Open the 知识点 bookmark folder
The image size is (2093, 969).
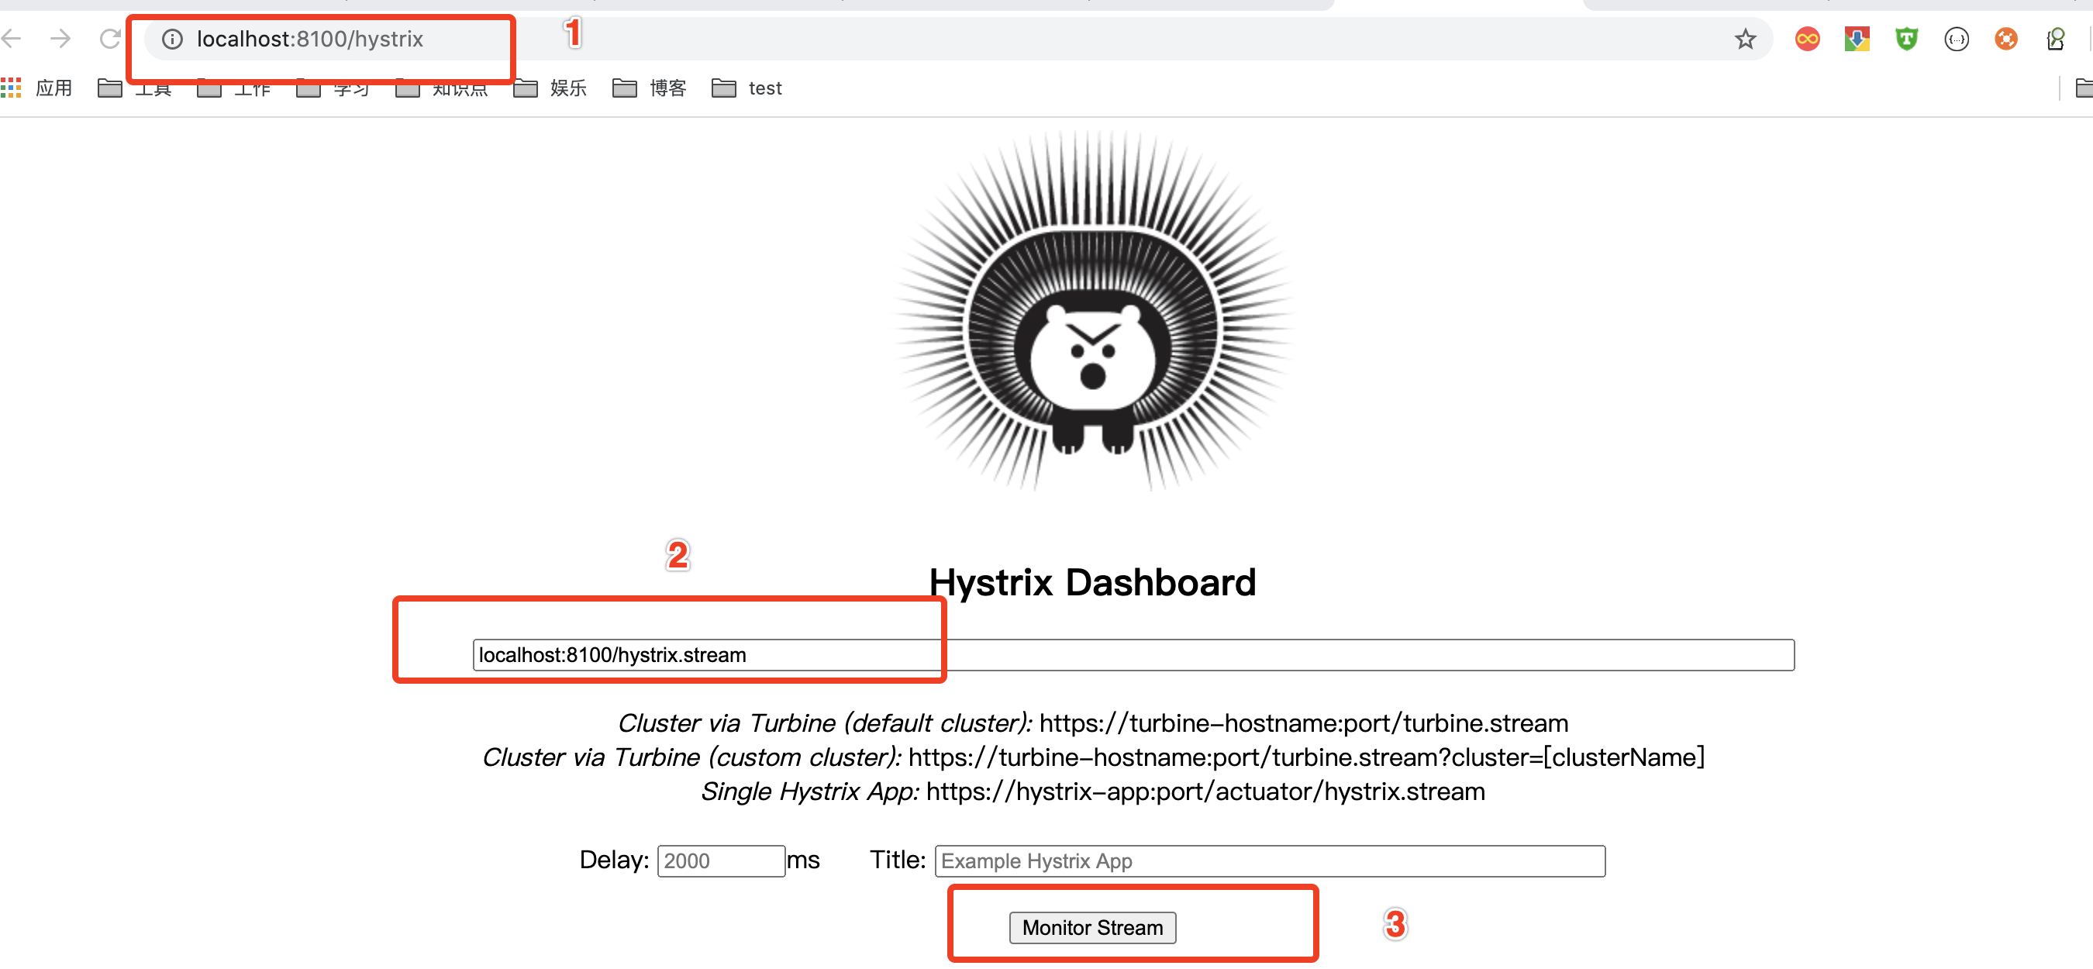coord(442,88)
